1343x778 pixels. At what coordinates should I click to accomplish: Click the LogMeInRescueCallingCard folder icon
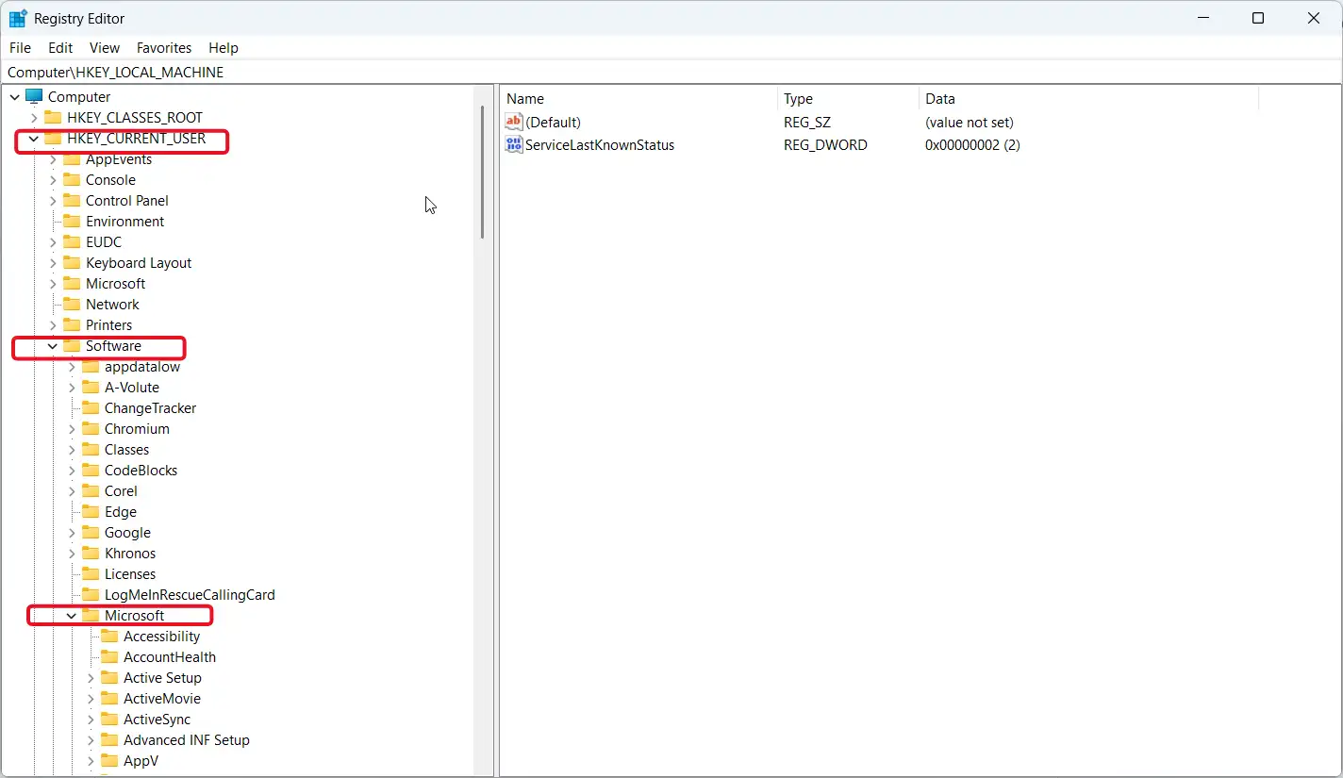point(91,594)
